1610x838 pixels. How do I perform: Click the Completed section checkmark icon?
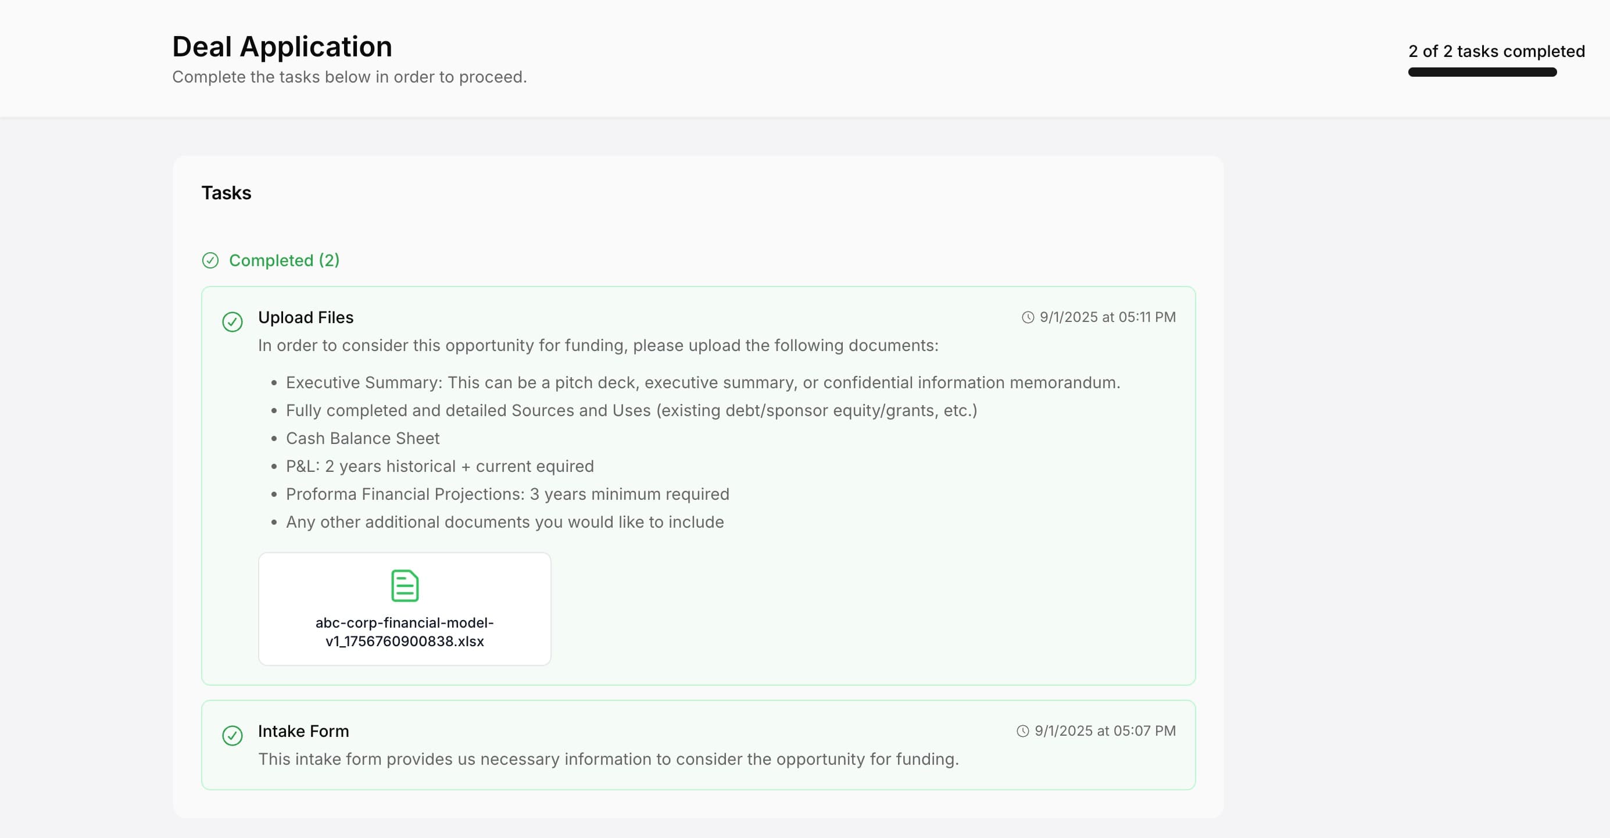(210, 260)
